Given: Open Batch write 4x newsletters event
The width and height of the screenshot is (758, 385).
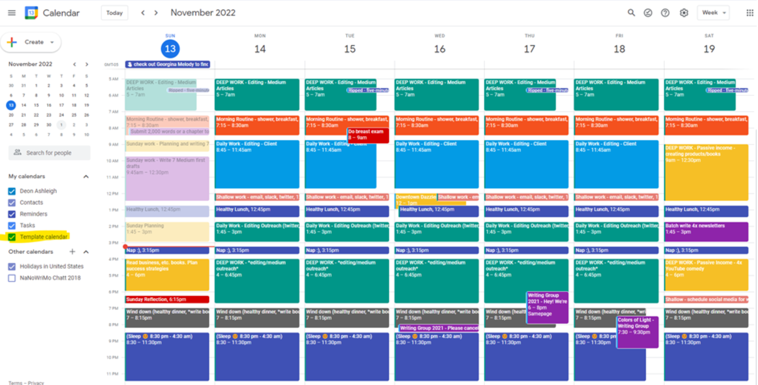Looking at the screenshot, I should pyautogui.click(x=706, y=232).
